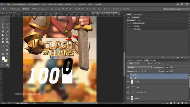Hide the 100 text layer
Image resolution: width=190 pixels, height=107 pixels.
pos(128,87)
